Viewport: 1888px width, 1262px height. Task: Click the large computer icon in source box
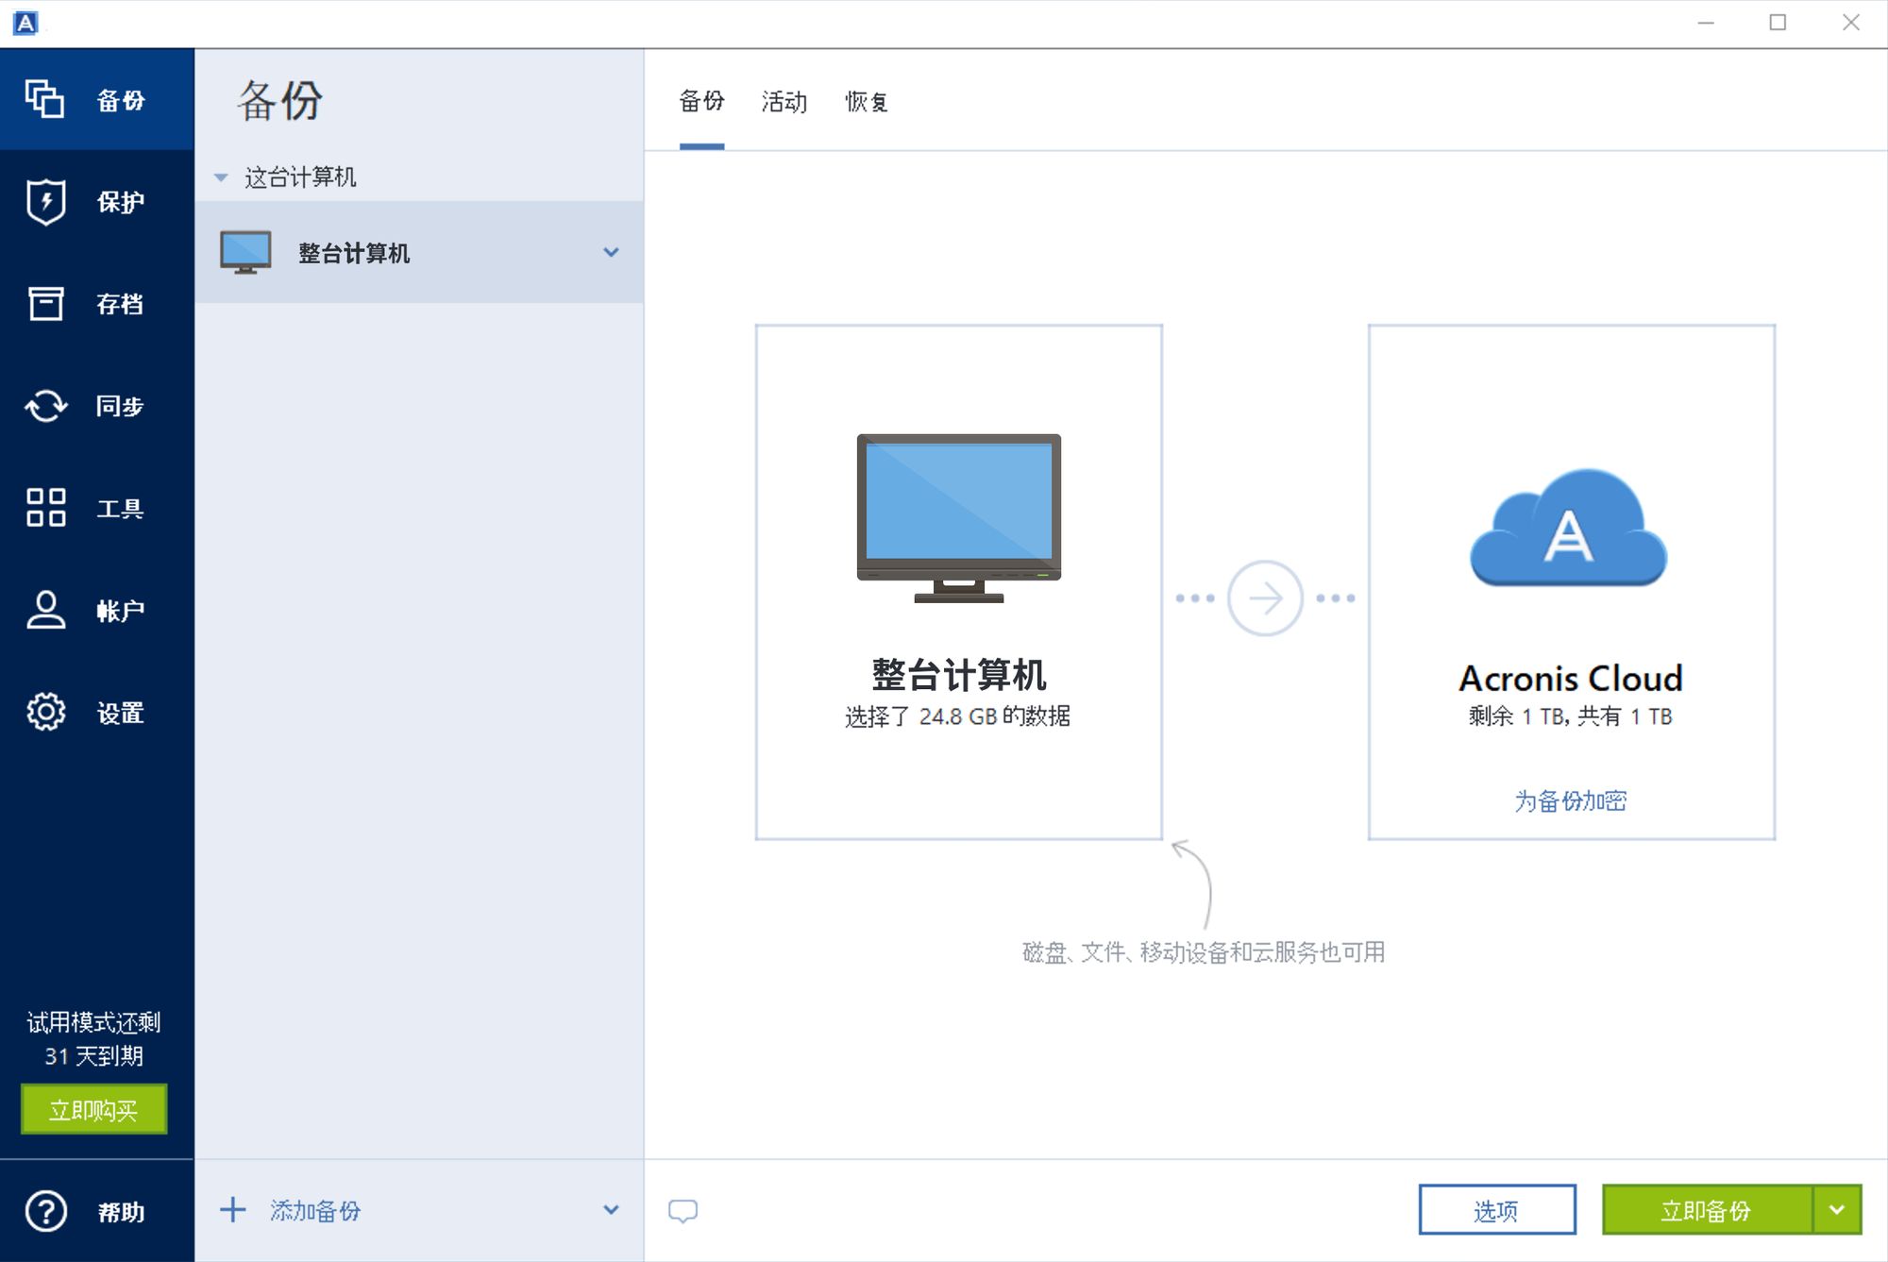958,518
